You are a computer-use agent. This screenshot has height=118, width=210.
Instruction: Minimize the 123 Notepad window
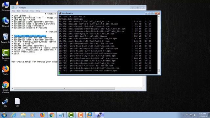tap(132, 8)
